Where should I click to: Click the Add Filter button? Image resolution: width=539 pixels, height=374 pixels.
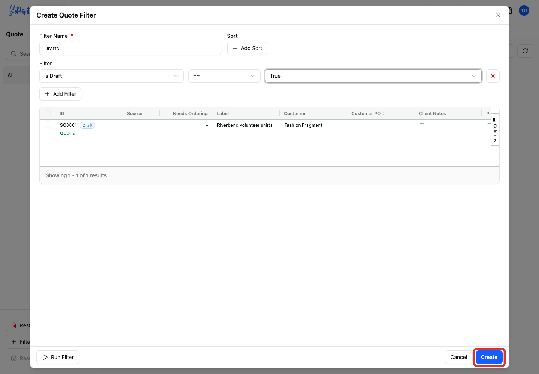[60, 94]
